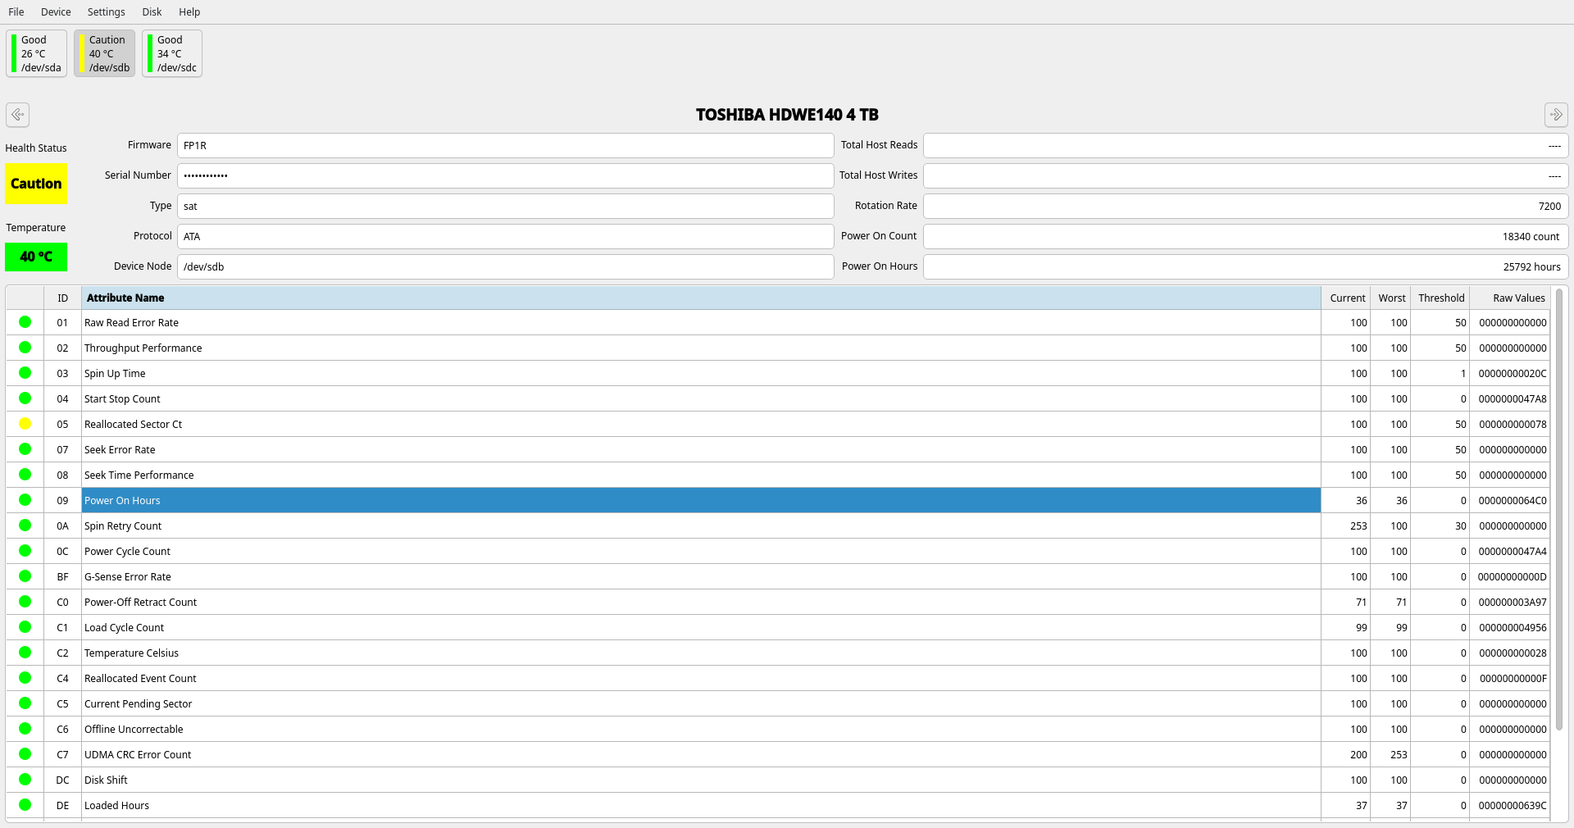Sort by the Threshold column header

point(1440,298)
